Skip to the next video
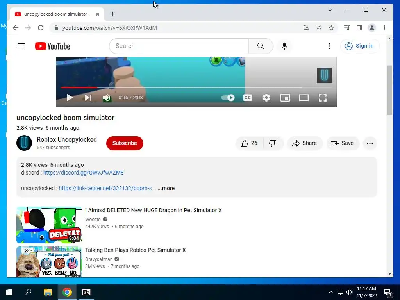The image size is (400, 300). click(88, 98)
